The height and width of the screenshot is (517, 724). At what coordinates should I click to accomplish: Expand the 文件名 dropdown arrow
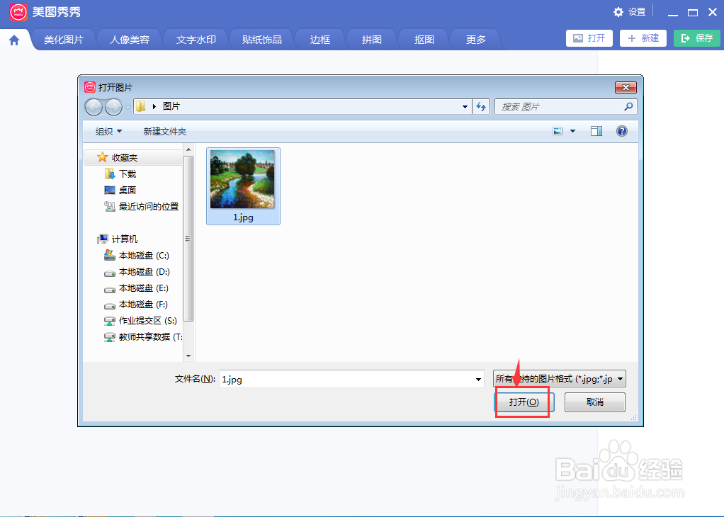coord(478,380)
